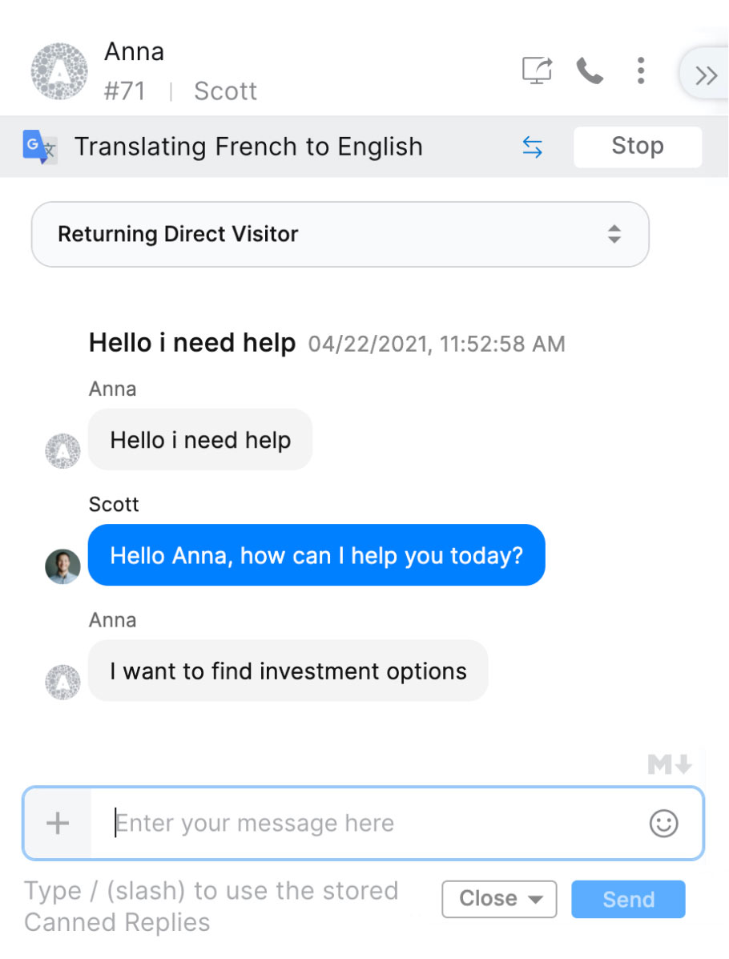
Task: Open the Returning Direct Visitor dropdown
Action: 340,234
